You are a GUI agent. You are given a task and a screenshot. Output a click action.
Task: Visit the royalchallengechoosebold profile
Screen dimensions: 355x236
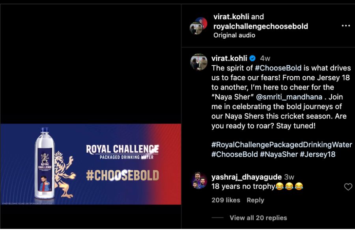(x=260, y=26)
